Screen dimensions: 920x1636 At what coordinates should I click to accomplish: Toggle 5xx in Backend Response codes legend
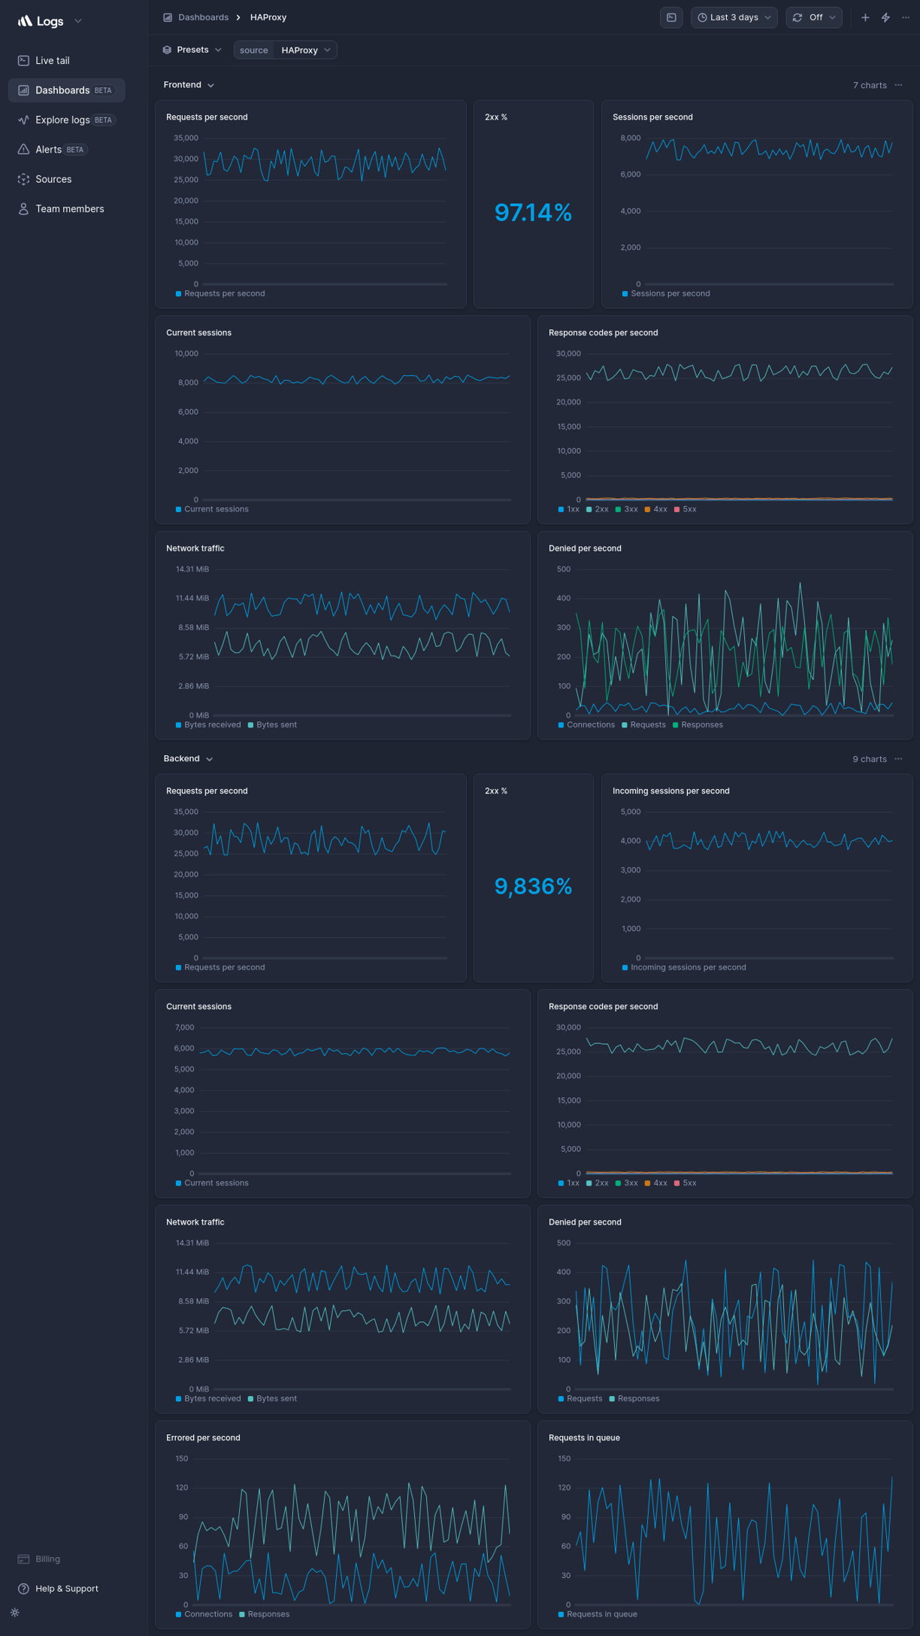[x=685, y=1183]
